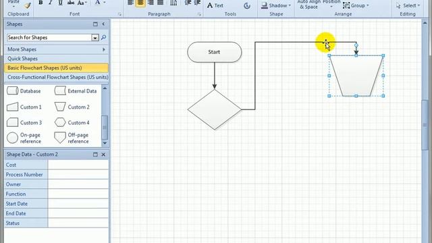Image resolution: width=432 pixels, height=243 pixels.
Task: Click the Cost value field
Action: click(x=78, y=165)
